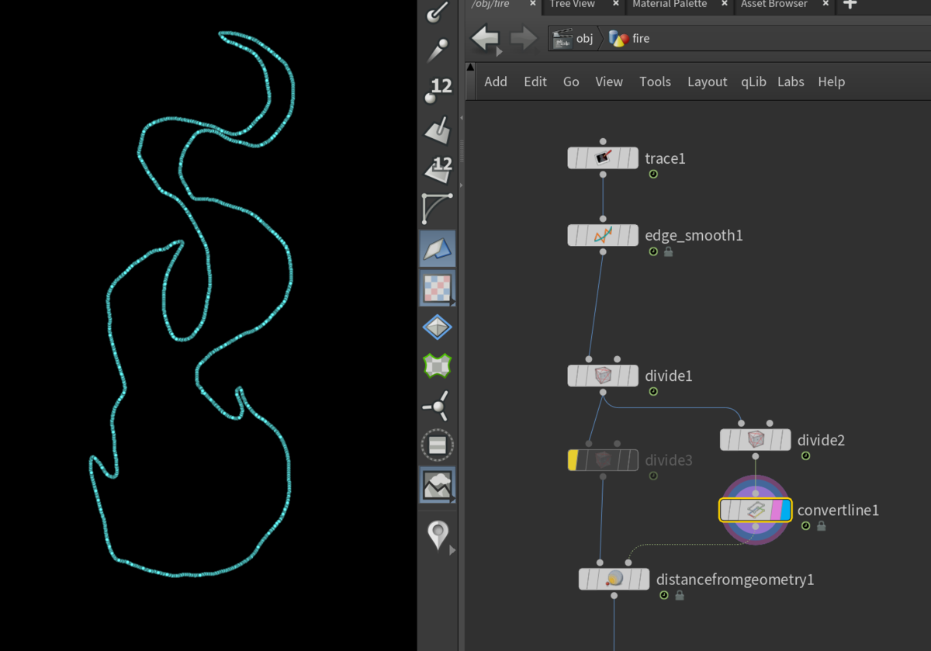Click black triangle to collapse menu bar
Image resolution: width=931 pixels, height=651 pixels.
click(470, 68)
